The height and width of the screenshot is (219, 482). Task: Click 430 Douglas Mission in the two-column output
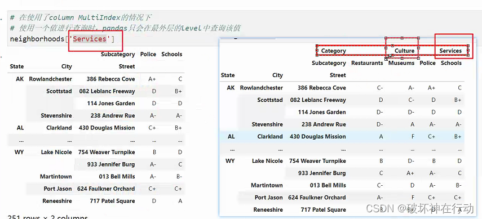107,128
